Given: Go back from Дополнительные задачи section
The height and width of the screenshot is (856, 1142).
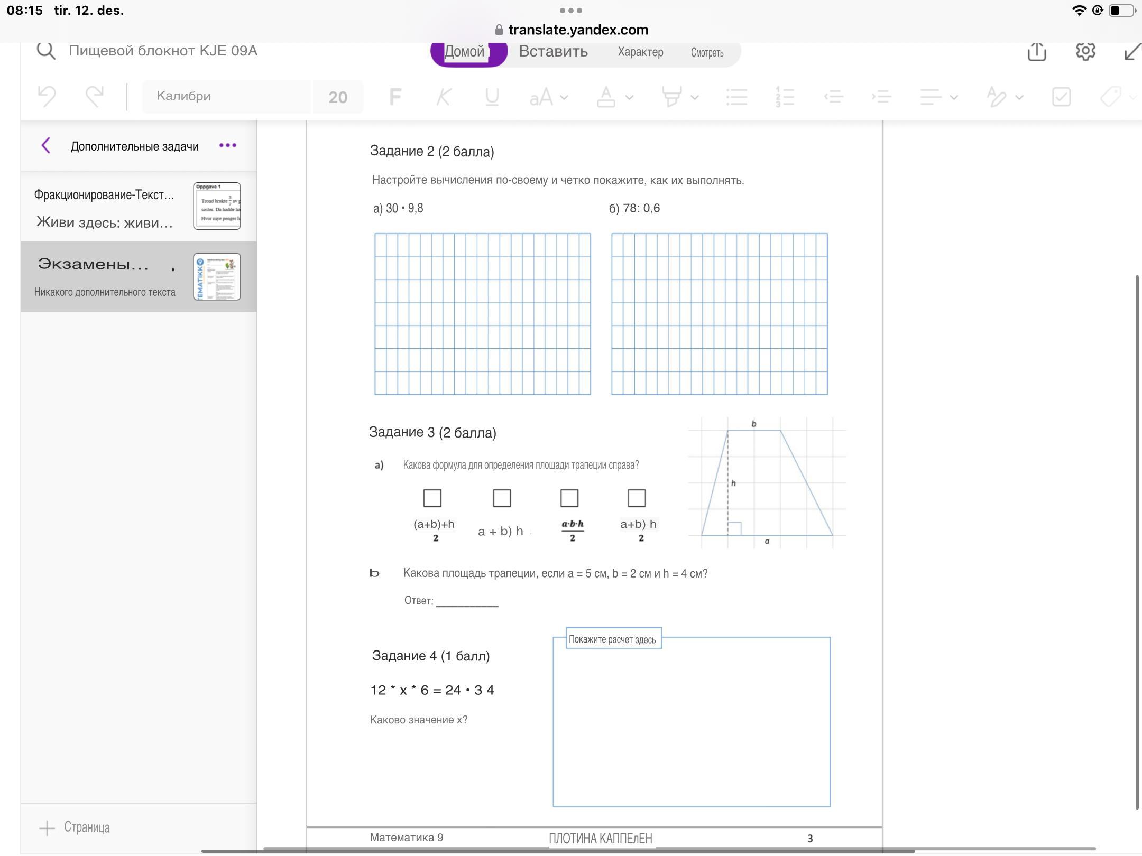Looking at the screenshot, I should click(46, 145).
